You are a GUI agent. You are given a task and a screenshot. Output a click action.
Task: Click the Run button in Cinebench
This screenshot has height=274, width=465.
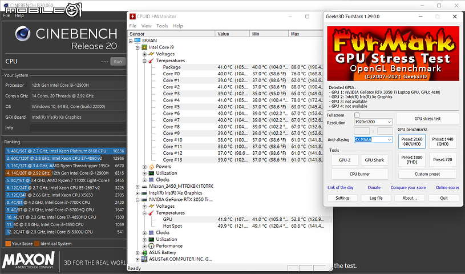click(118, 62)
